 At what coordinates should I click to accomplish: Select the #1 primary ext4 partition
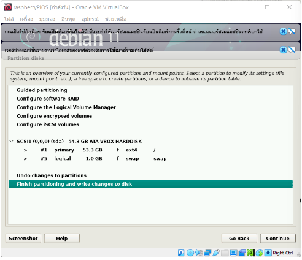click(150, 150)
